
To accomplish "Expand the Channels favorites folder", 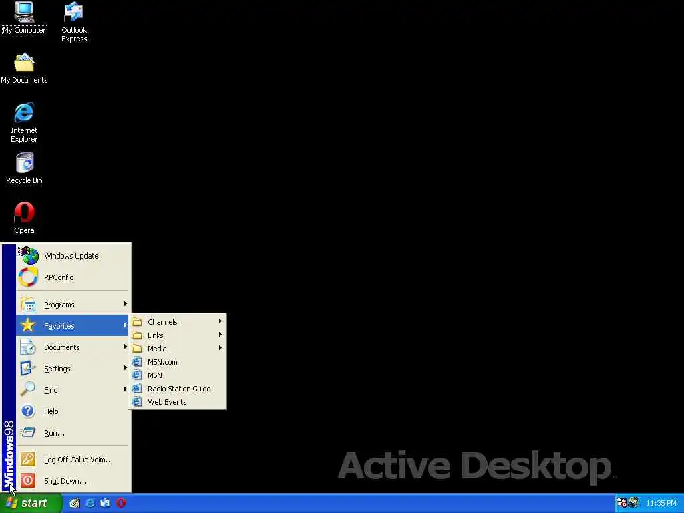I will (x=178, y=322).
